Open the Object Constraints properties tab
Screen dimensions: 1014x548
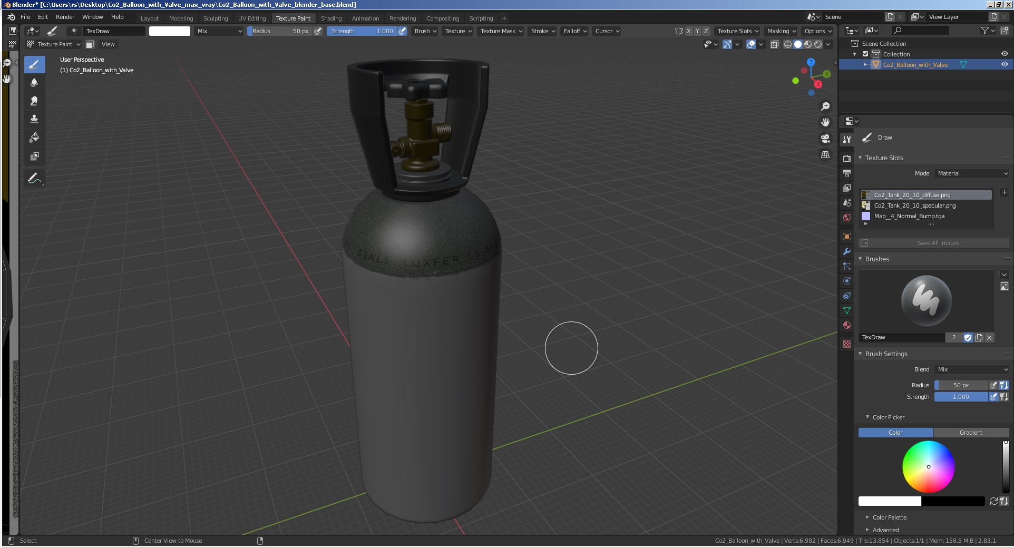847,296
